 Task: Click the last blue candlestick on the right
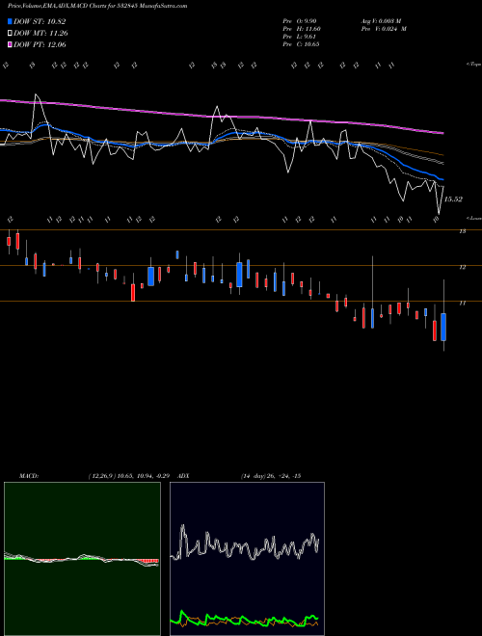coord(443,327)
